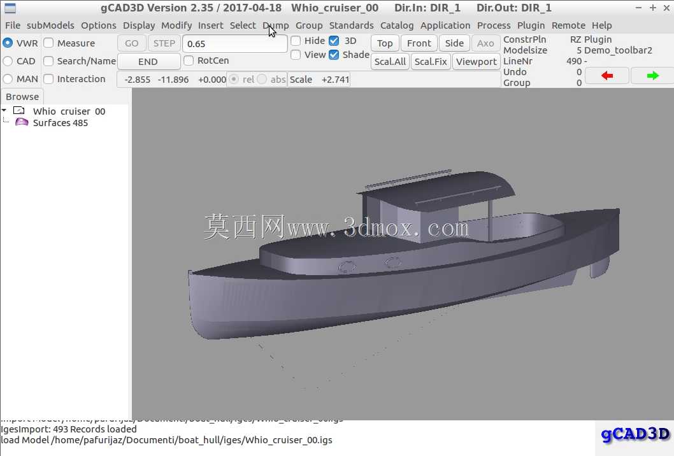Open the Application menu
The width and height of the screenshot is (674, 456).
click(445, 25)
